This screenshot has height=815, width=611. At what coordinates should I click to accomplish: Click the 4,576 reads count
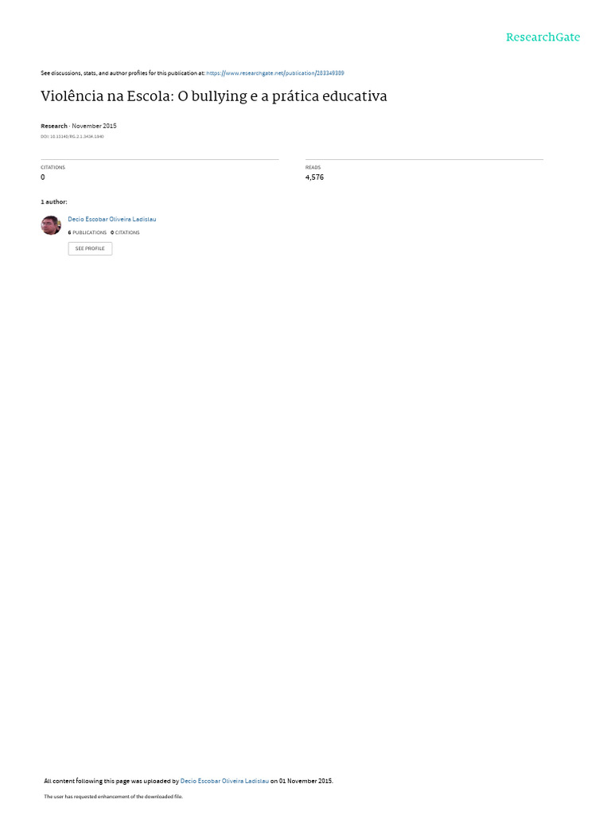coord(314,177)
